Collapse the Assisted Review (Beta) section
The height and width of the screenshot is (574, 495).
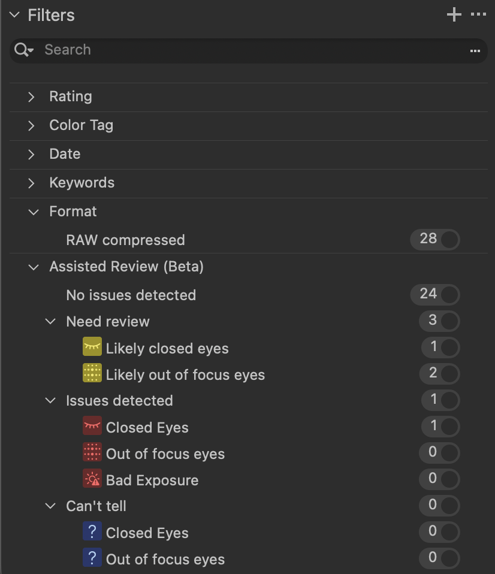(x=34, y=267)
